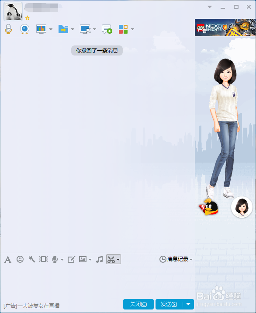Image resolution: width=256 pixels, height=313 pixels.
Task: Click the QQ penguin mascot icon
Action: click(208, 207)
